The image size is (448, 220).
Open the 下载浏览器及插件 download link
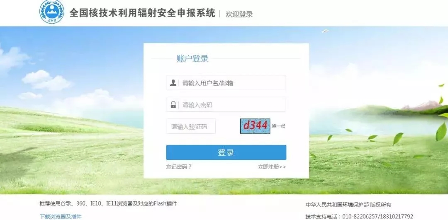click(x=61, y=217)
